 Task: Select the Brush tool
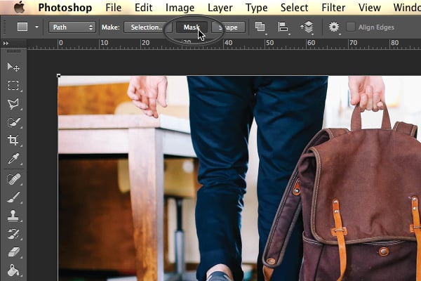[13, 197]
